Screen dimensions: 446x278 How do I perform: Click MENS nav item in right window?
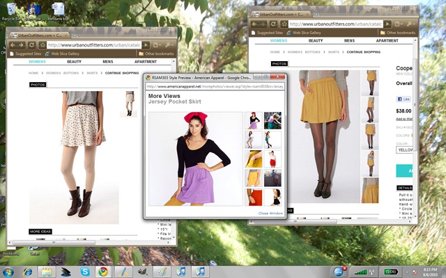pos(349,40)
